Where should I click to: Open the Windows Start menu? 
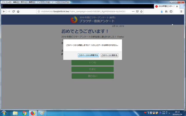click(x=5, y=113)
